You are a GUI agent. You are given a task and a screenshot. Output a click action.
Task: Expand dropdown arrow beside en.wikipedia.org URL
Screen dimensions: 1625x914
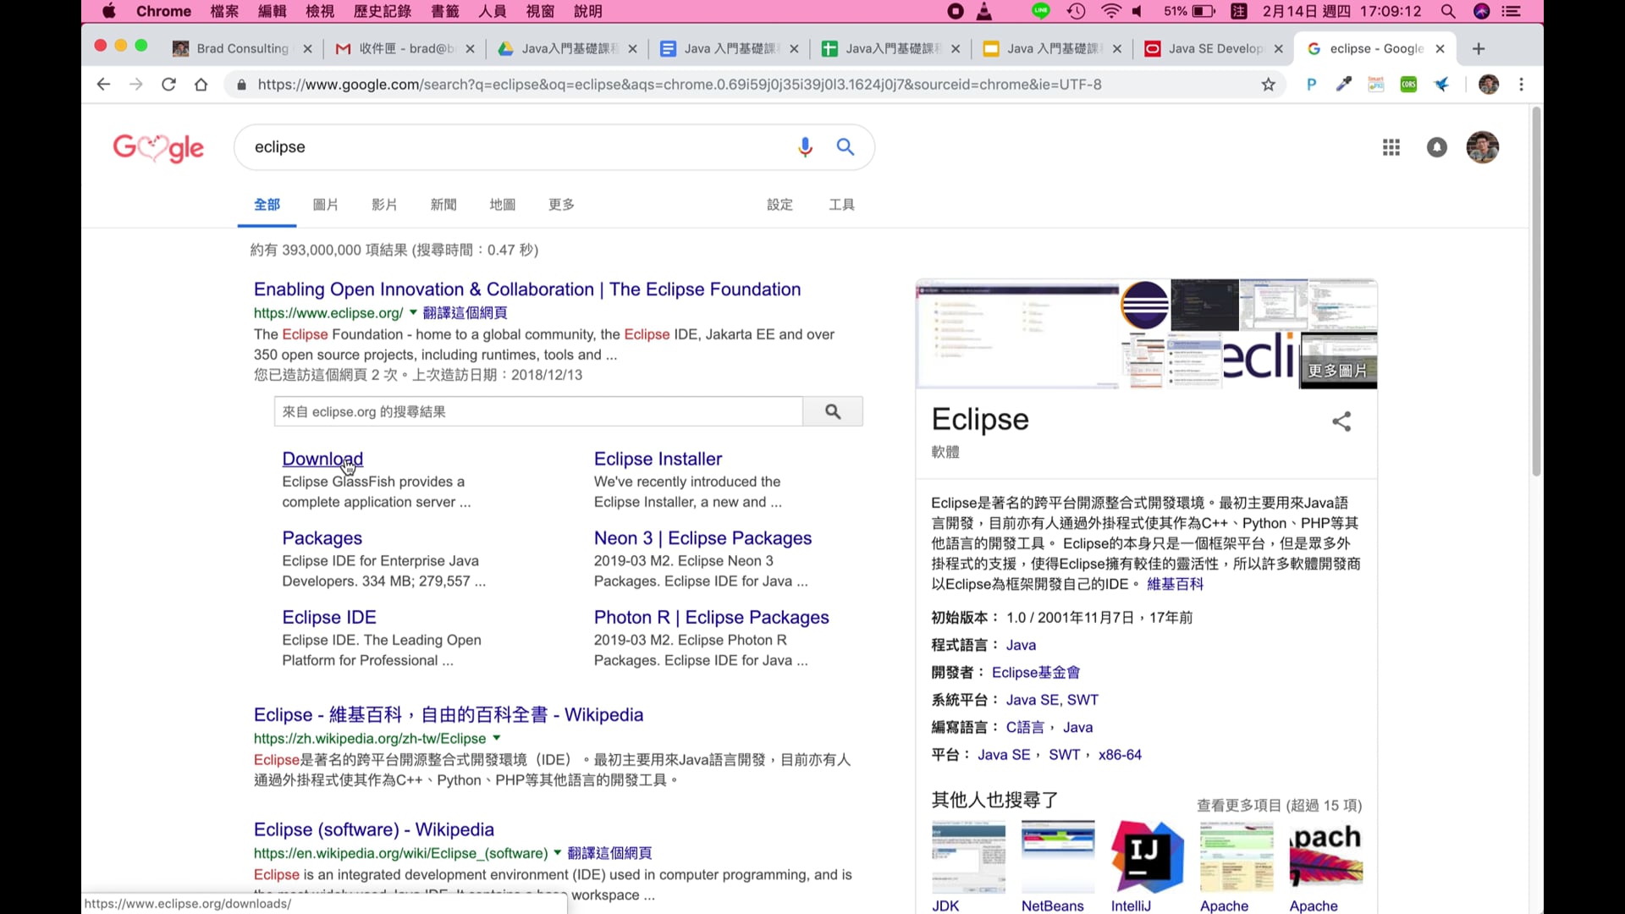[557, 852]
